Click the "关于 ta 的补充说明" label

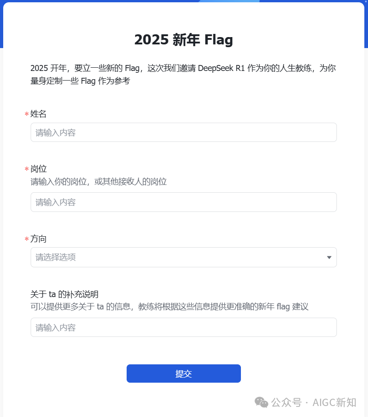(x=64, y=294)
